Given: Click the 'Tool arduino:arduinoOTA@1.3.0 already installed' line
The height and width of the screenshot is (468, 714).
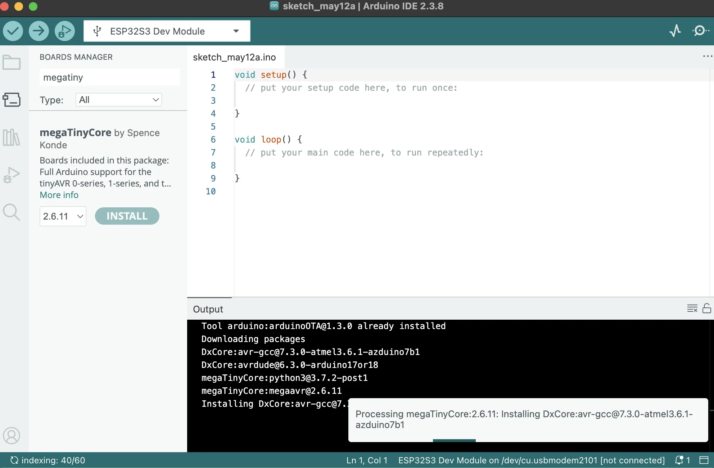Looking at the screenshot, I should click(324, 326).
